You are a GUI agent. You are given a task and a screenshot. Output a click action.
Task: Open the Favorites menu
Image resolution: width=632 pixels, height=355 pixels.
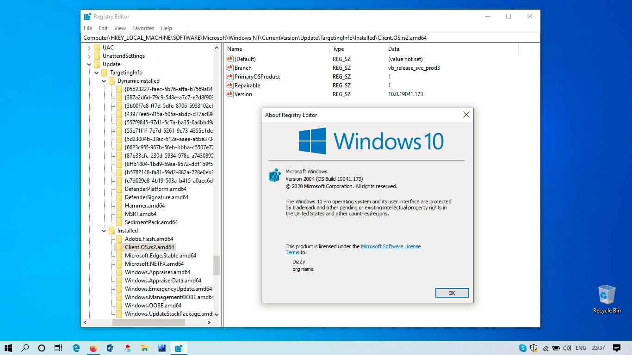click(x=143, y=28)
